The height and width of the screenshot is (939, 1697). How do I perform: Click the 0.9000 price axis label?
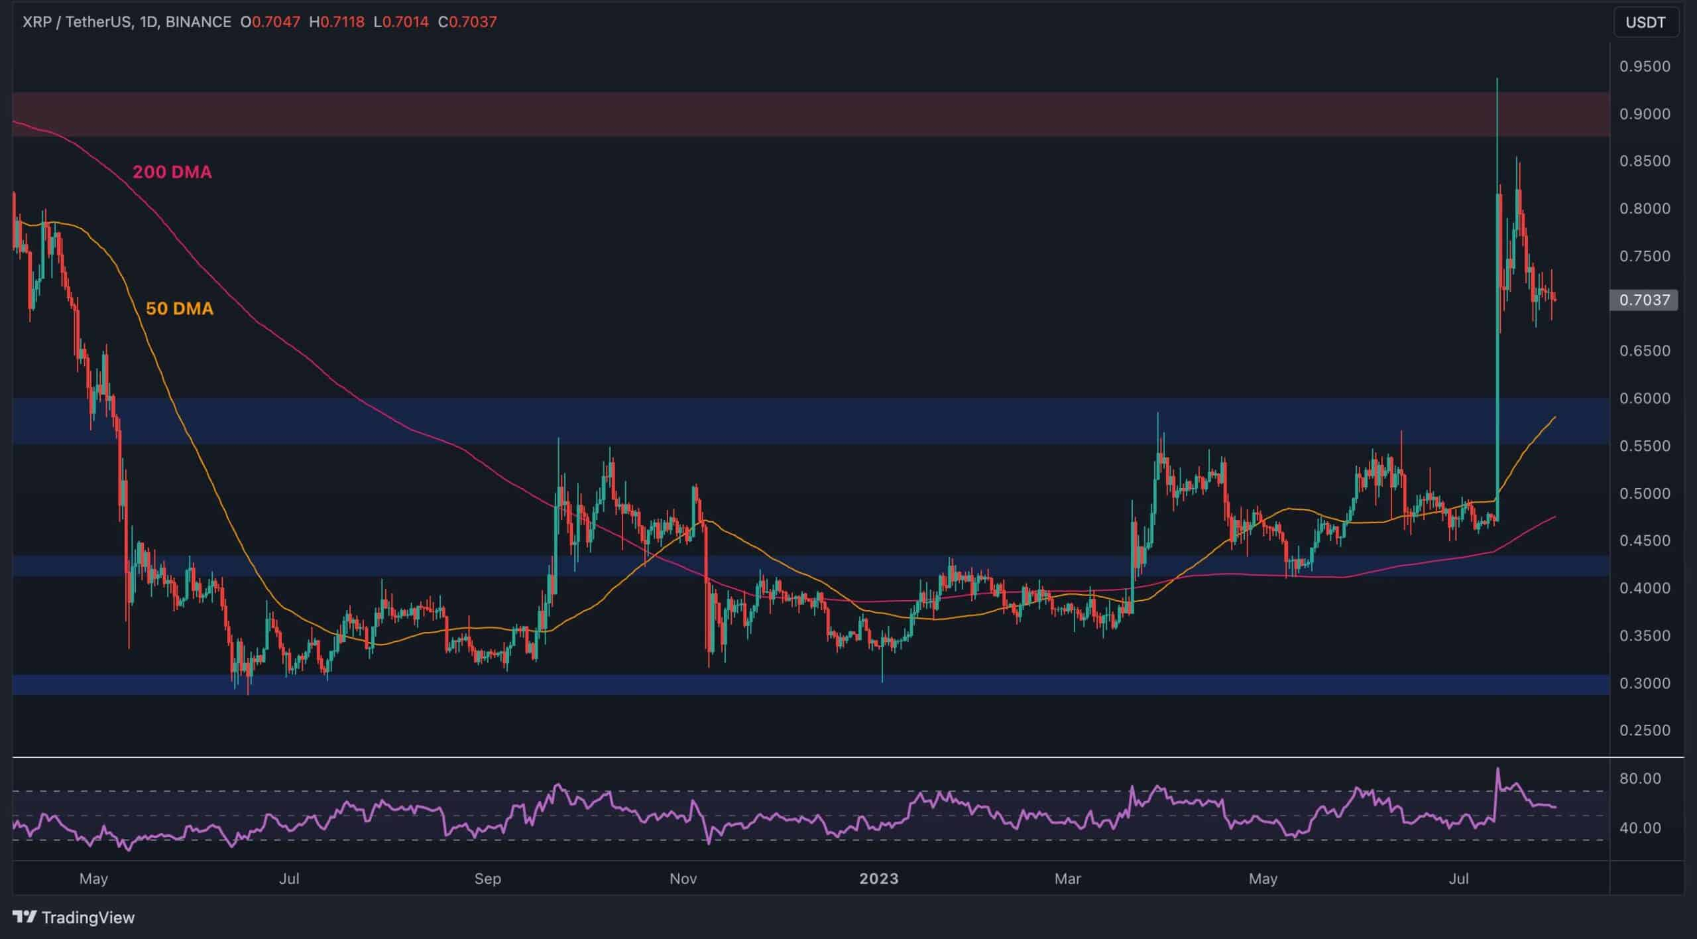tap(1645, 114)
